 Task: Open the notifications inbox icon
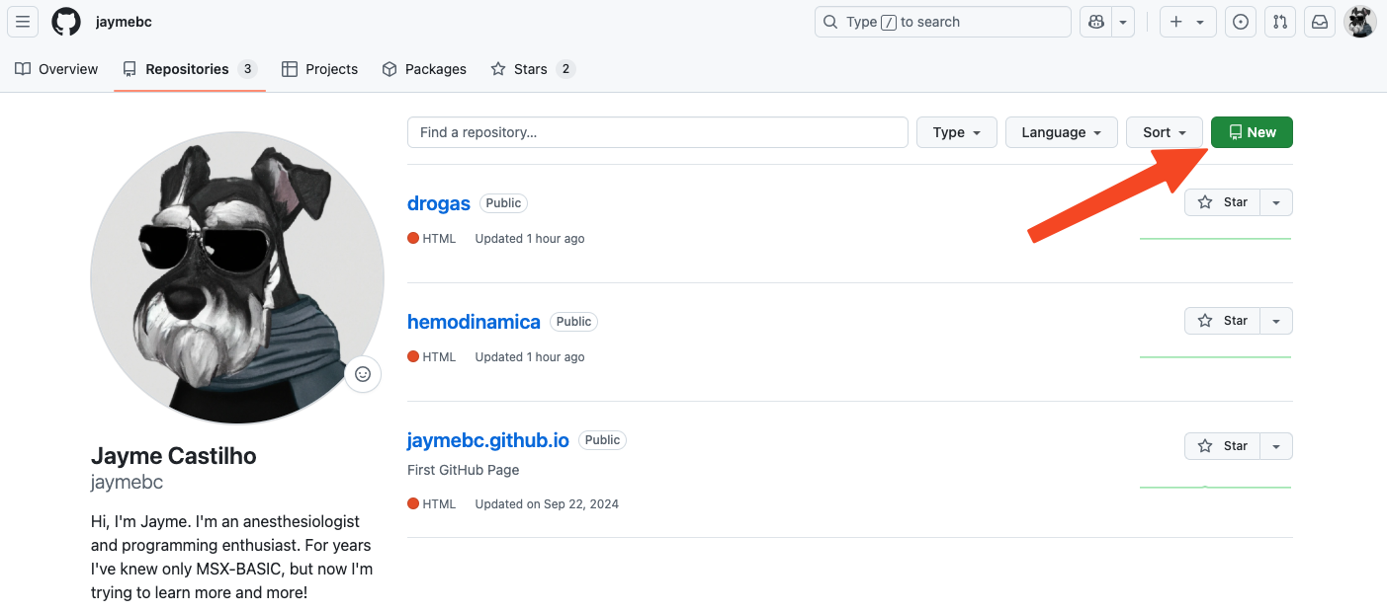[x=1320, y=22]
